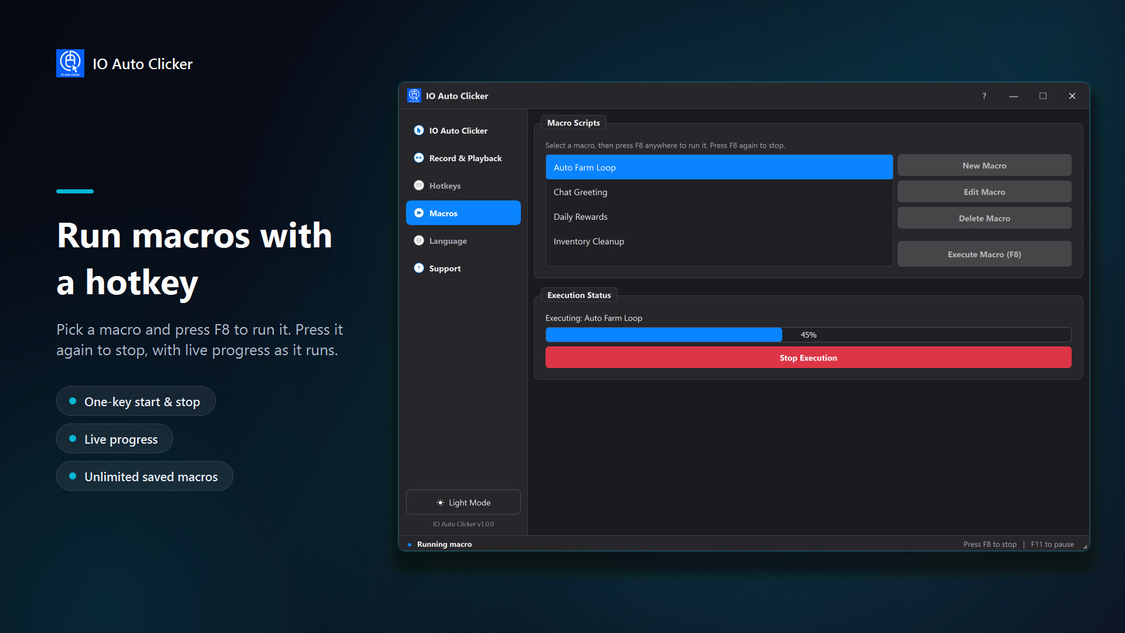This screenshot has width=1125, height=633.
Task: Create a macro with New Macro button
Action: [x=984, y=165]
